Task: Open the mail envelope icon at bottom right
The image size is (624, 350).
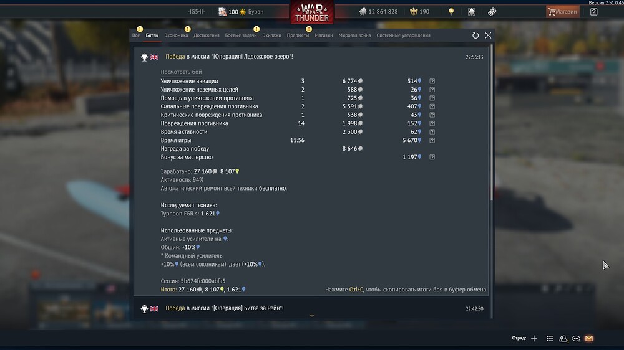Action: (589, 339)
